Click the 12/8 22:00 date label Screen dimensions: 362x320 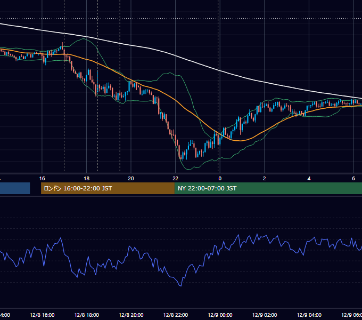176,315
